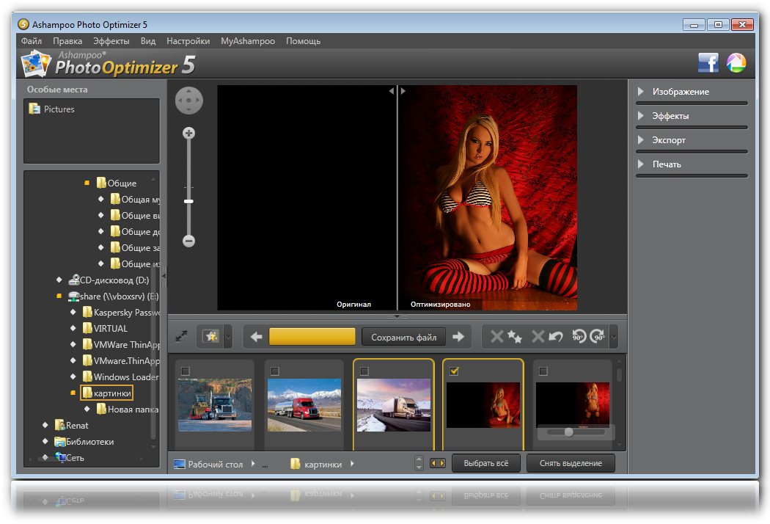770x524 pixels.
Task: Rotate image 90° counter-clockwise
Action: click(x=579, y=337)
